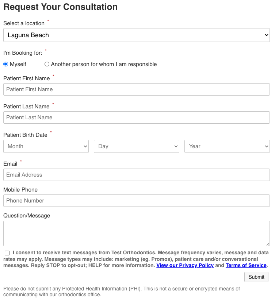Click the Patient First Name field
The width and height of the screenshot is (275, 301).
click(136, 89)
